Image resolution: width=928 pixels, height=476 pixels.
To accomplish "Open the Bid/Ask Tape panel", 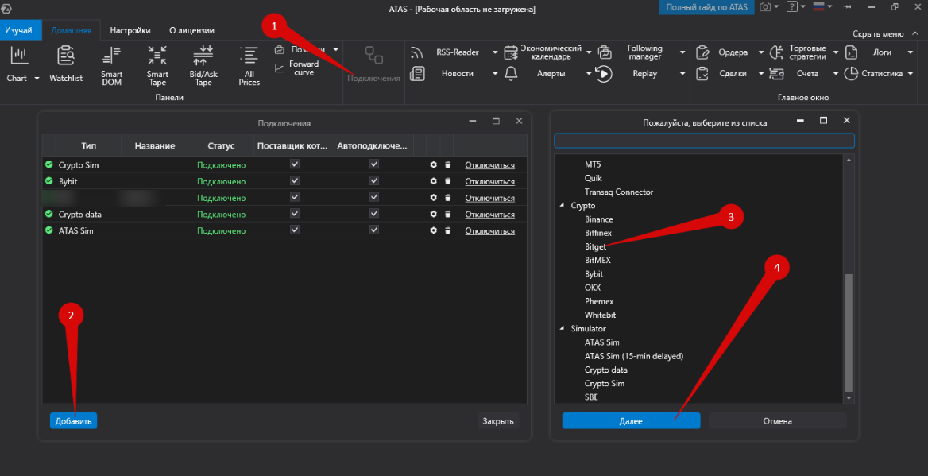I will click(x=203, y=66).
